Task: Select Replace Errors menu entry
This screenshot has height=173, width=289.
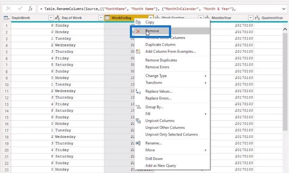Action: coord(172,98)
